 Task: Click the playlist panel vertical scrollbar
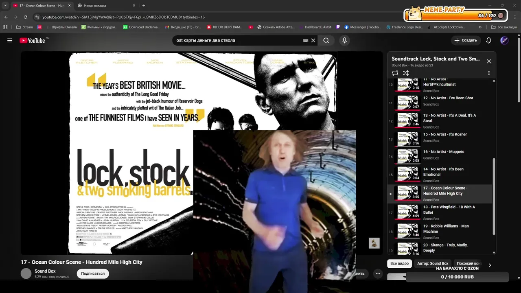[x=494, y=196]
